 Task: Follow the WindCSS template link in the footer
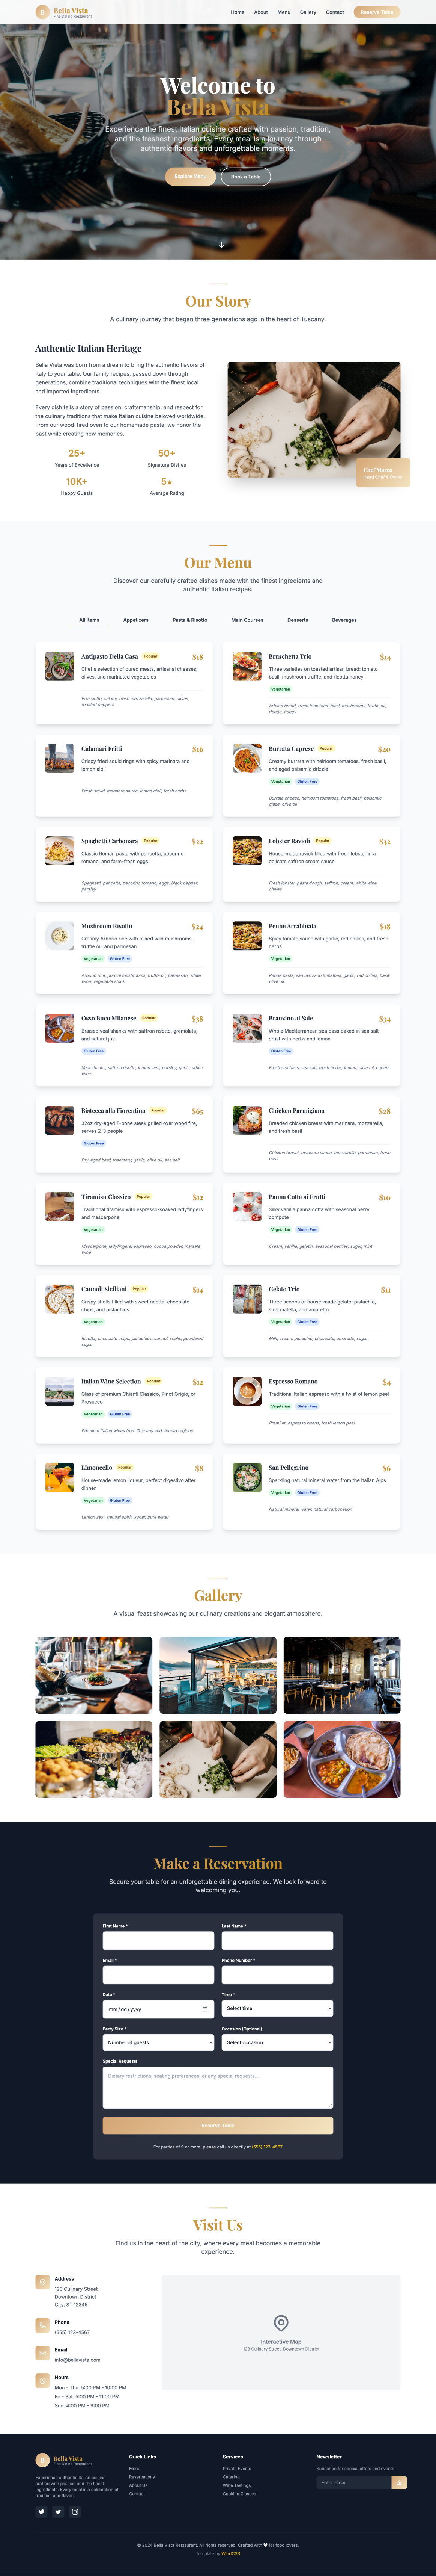point(230,2553)
